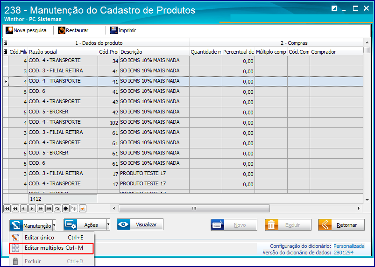Open the Personalizada dictionary configuration link
The height and width of the screenshot is (267, 375).
[349, 246]
